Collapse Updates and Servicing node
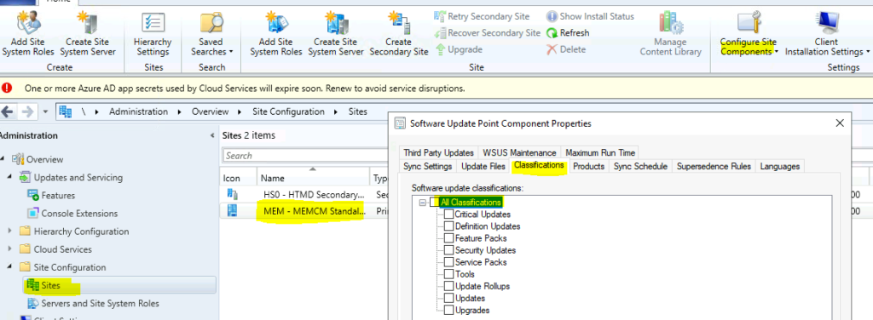 point(10,177)
